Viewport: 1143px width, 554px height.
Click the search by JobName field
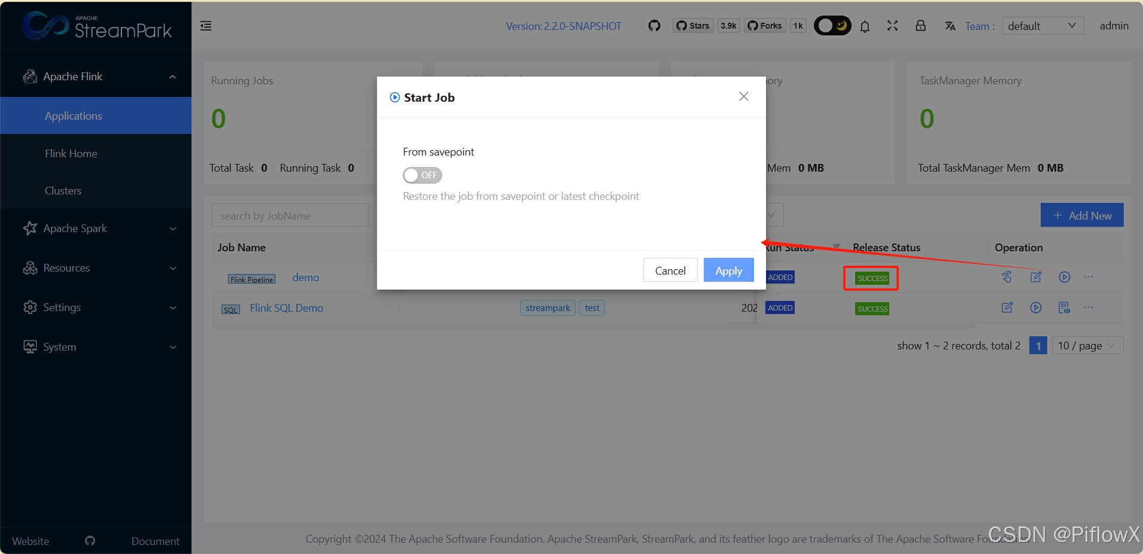tap(290, 215)
